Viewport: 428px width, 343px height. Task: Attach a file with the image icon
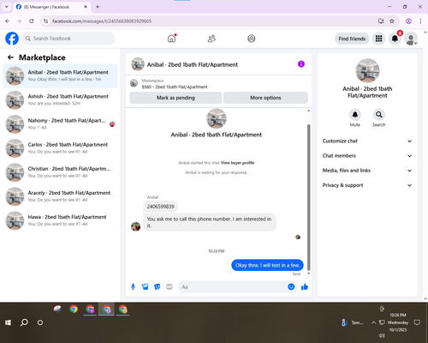tap(146, 286)
